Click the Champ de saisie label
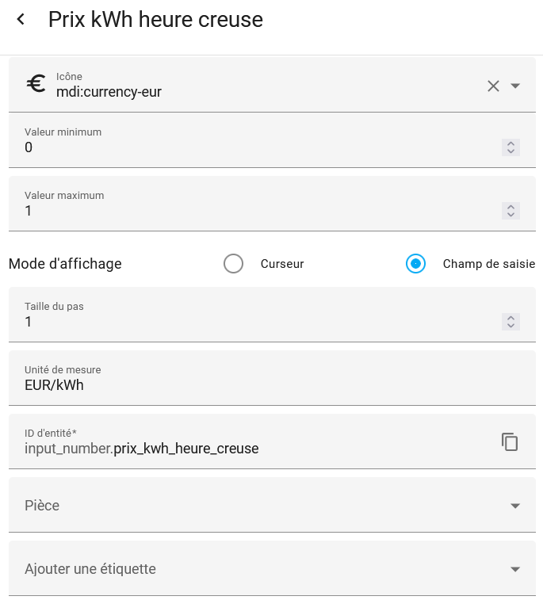 coord(488,264)
